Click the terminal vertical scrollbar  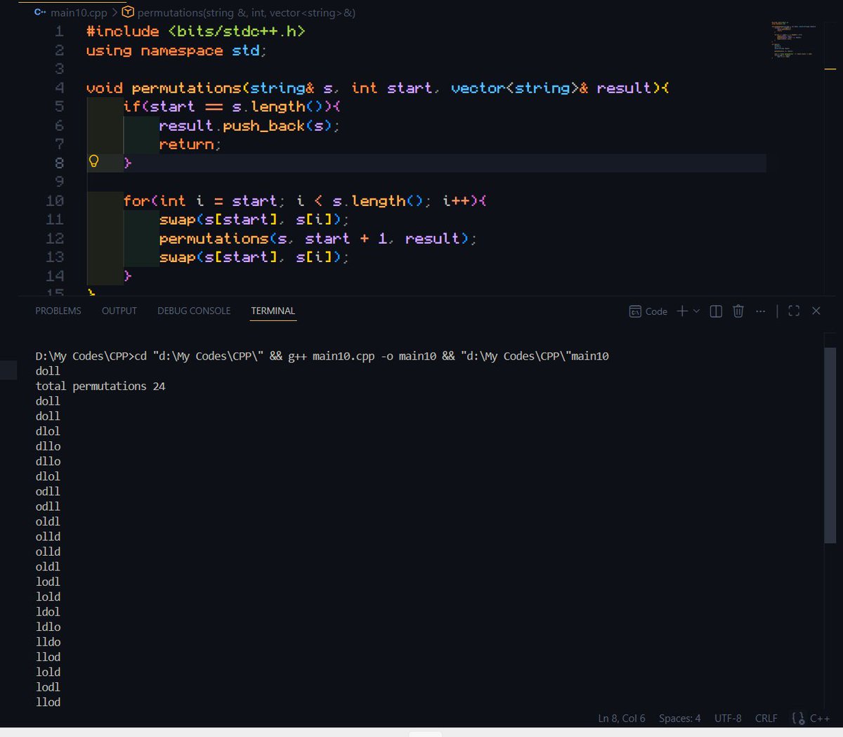(830, 445)
